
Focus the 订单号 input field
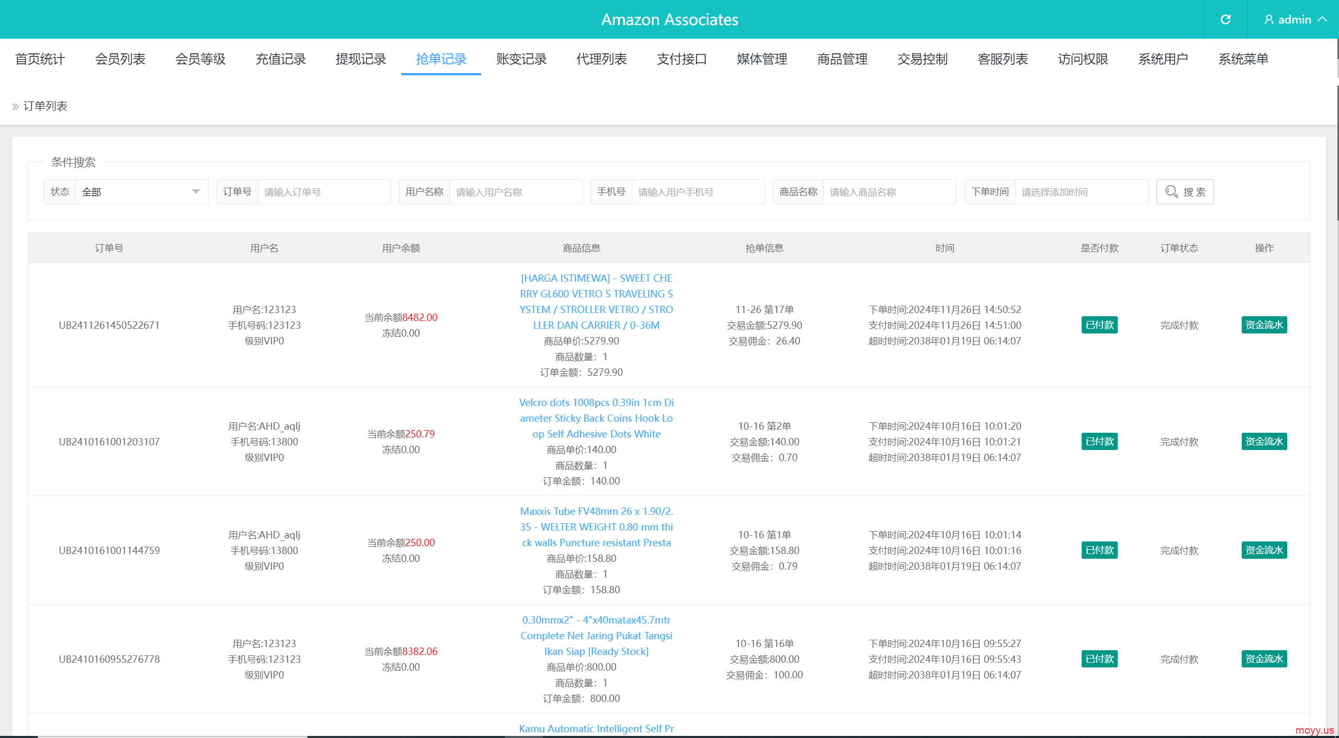point(324,192)
